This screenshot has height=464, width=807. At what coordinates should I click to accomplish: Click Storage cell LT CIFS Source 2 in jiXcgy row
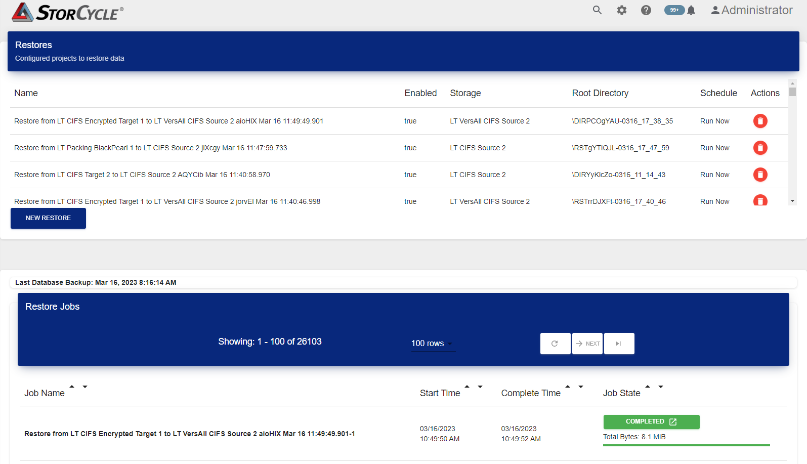tap(478, 148)
